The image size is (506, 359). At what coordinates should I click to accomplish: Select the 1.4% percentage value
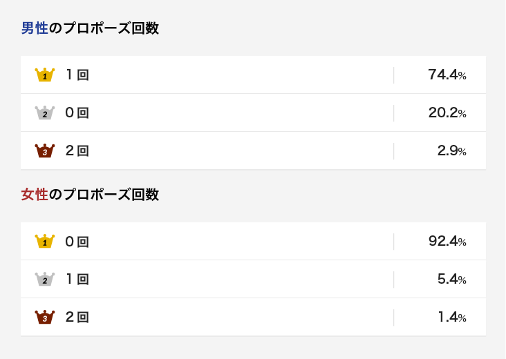[x=452, y=317]
